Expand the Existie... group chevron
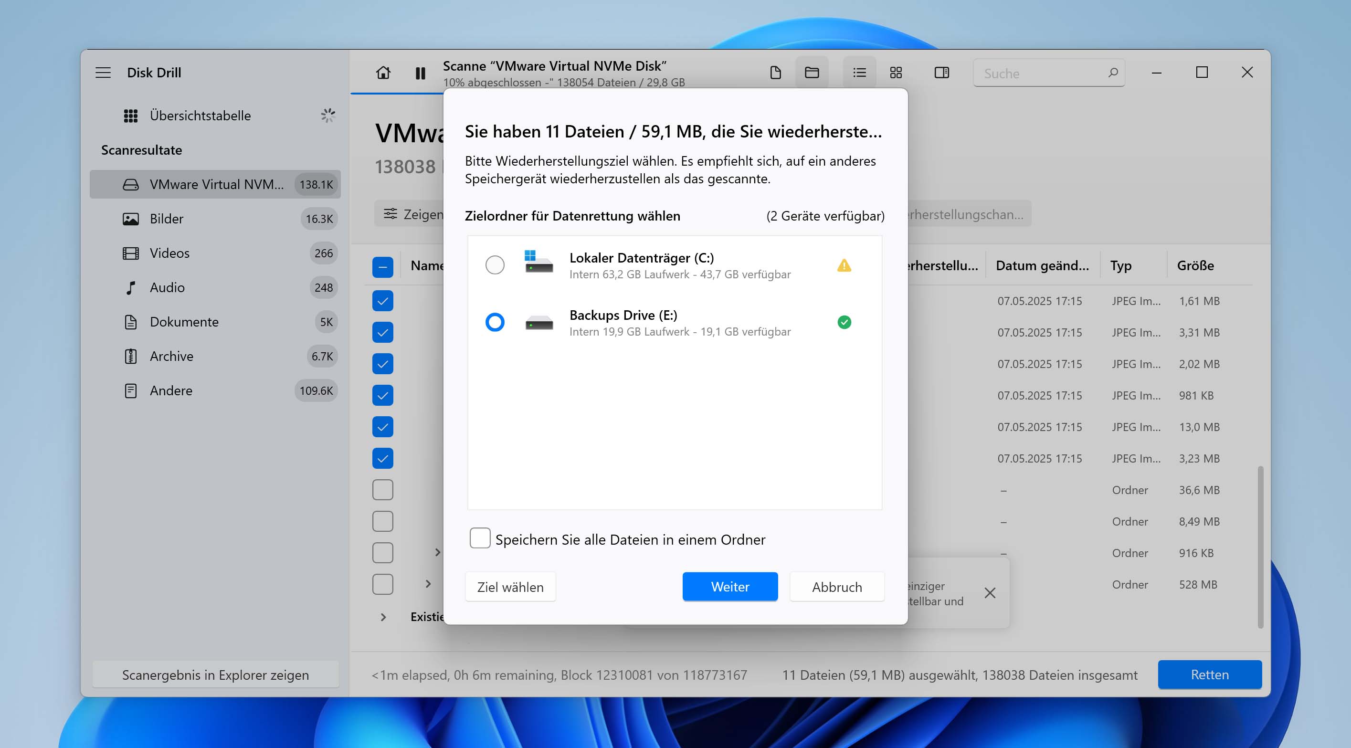This screenshot has height=748, width=1351. 383,617
